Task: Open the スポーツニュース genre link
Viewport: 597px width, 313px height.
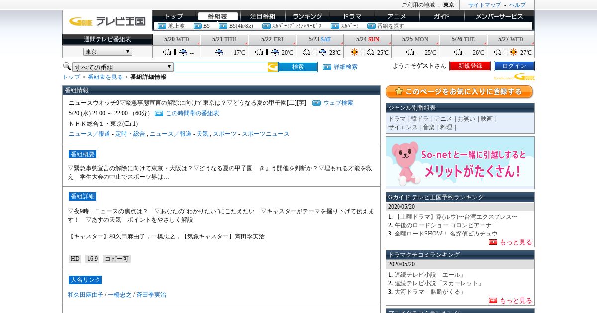Action: [265, 134]
